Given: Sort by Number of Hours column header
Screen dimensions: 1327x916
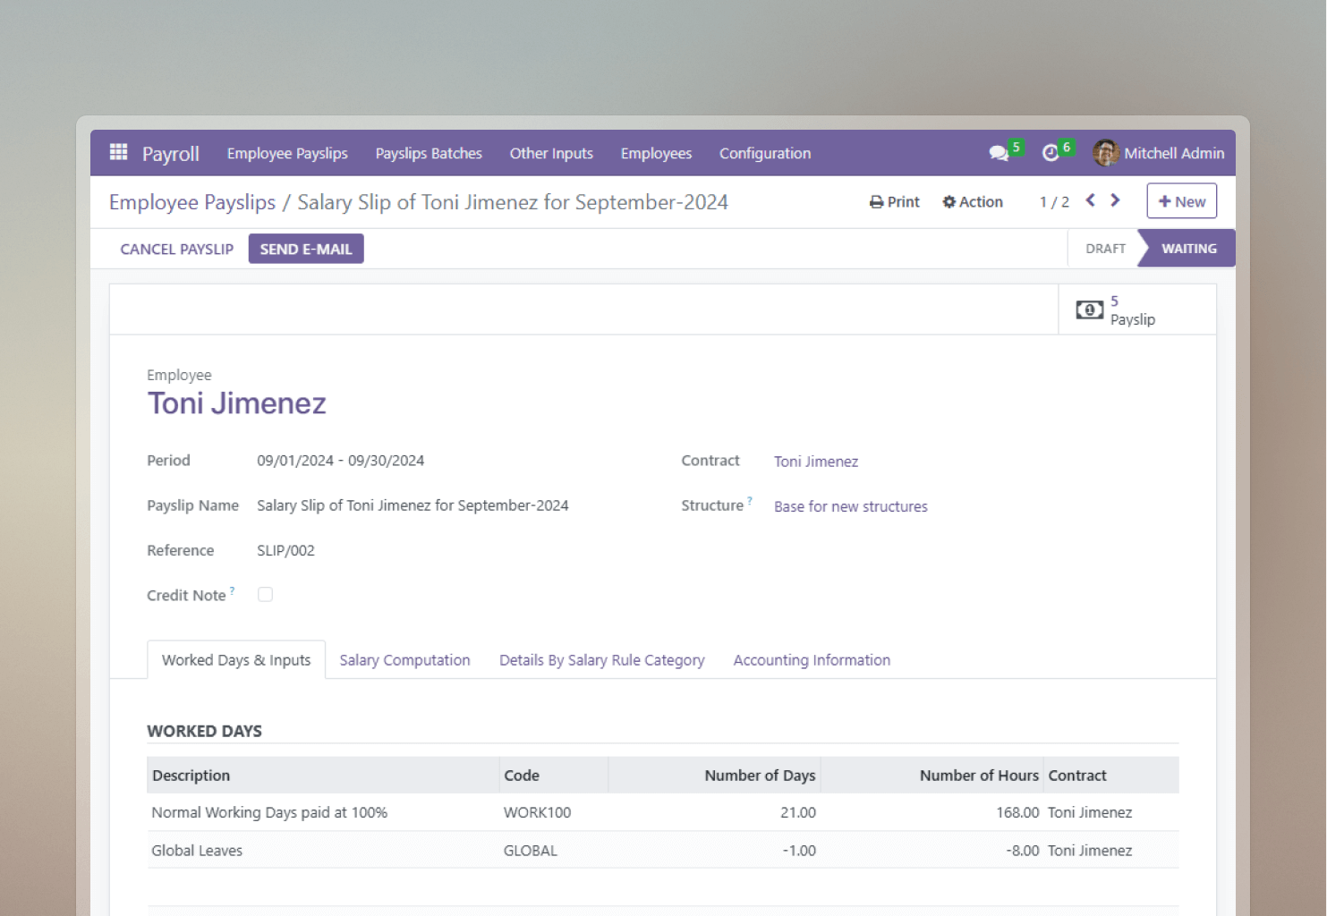Looking at the screenshot, I should [x=931, y=776].
